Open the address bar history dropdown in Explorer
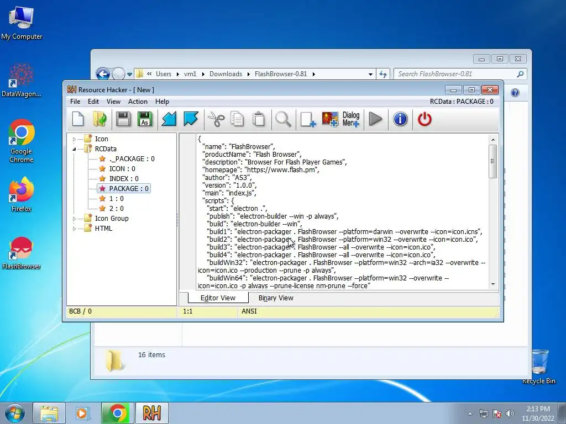Viewport: 566px width, 424px height. click(x=370, y=75)
